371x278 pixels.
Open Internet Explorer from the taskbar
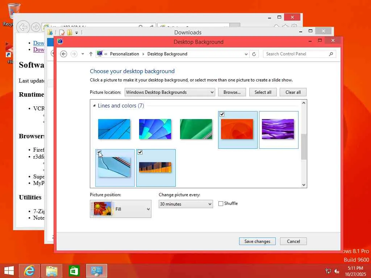pos(29,271)
